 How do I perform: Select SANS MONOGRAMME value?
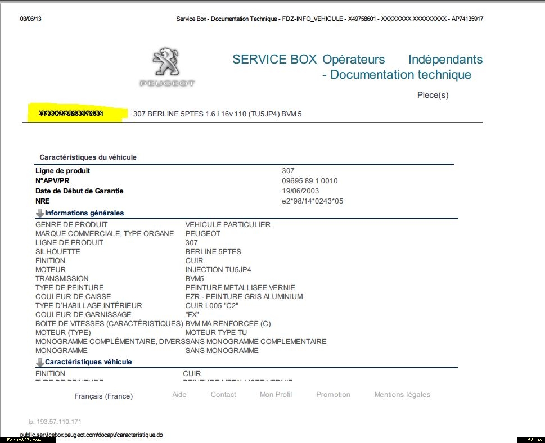[x=222, y=351]
